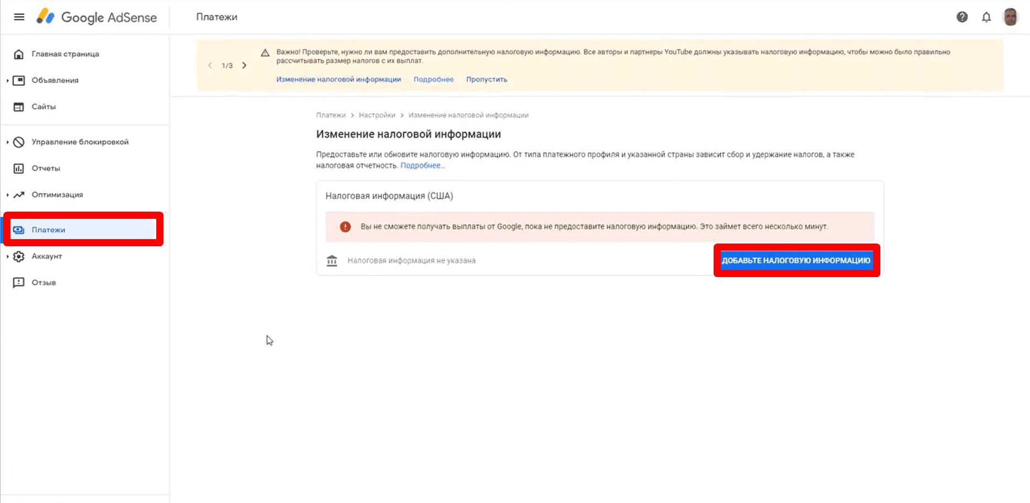The height and width of the screenshot is (503, 1030).
Task: Click the card title Налоговая информация (США)
Action: [390, 196]
